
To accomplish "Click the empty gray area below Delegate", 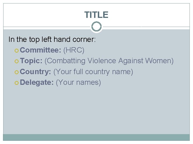I will [96, 109].
